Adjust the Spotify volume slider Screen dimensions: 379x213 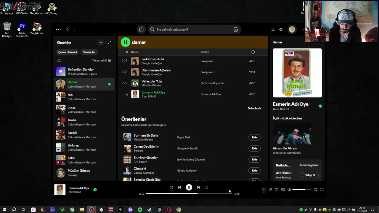click(x=301, y=190)
